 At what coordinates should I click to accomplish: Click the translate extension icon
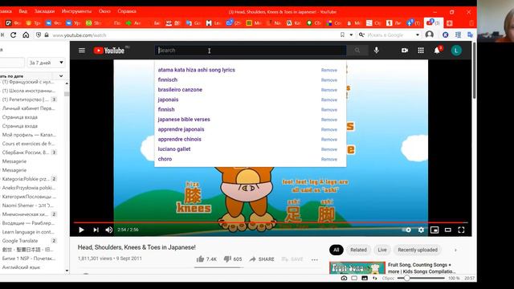[471, 35]
